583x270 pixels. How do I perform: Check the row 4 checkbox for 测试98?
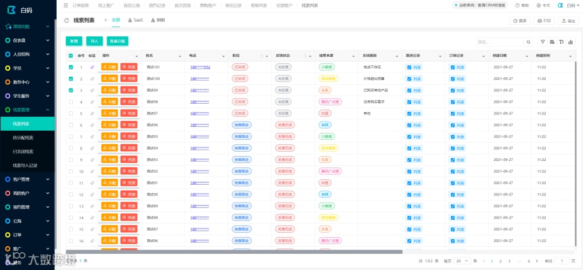point(71,102)
